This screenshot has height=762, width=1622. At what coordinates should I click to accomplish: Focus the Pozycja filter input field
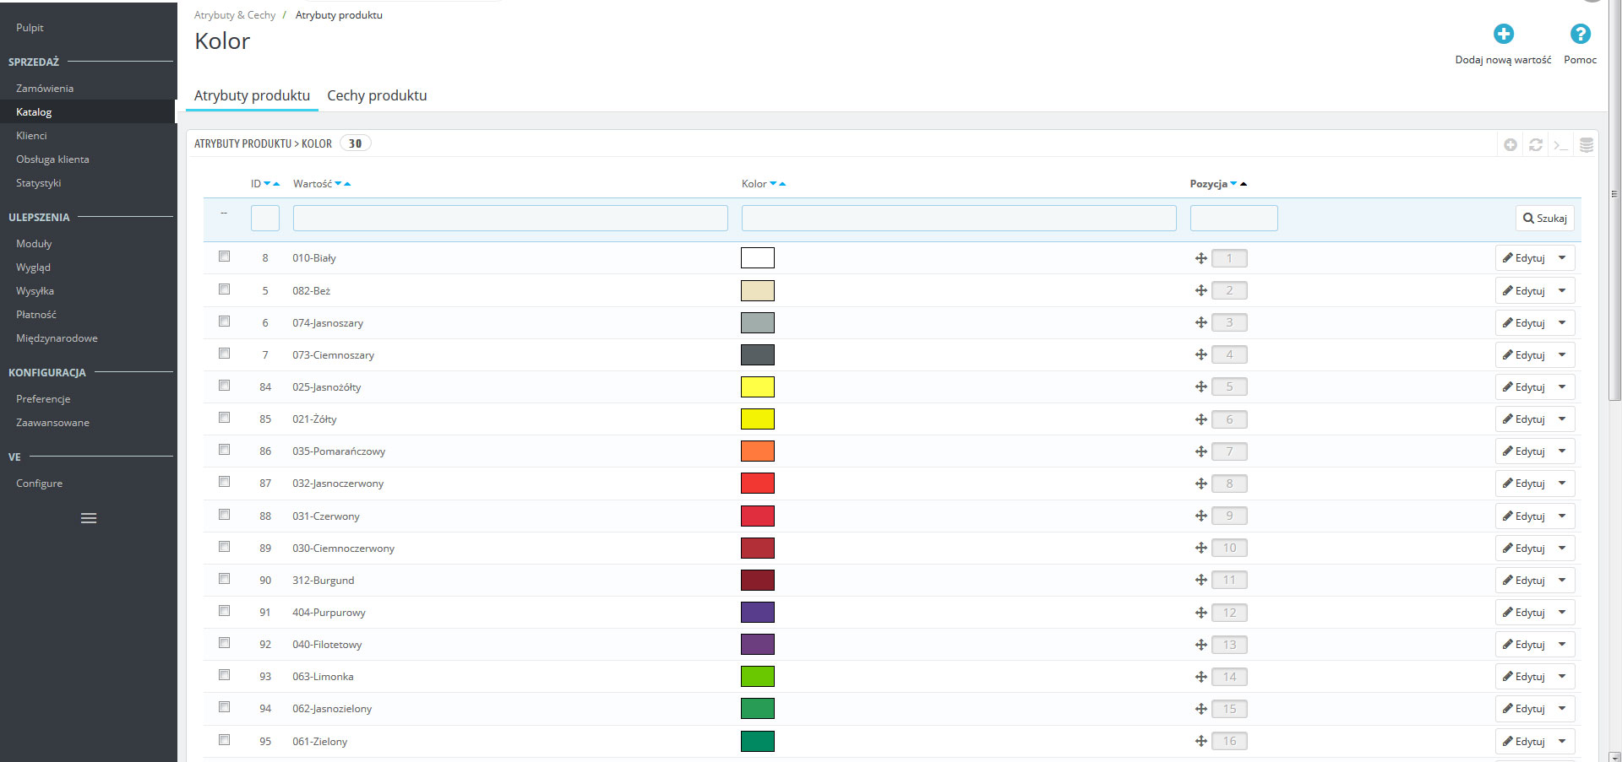[1233, 218]
